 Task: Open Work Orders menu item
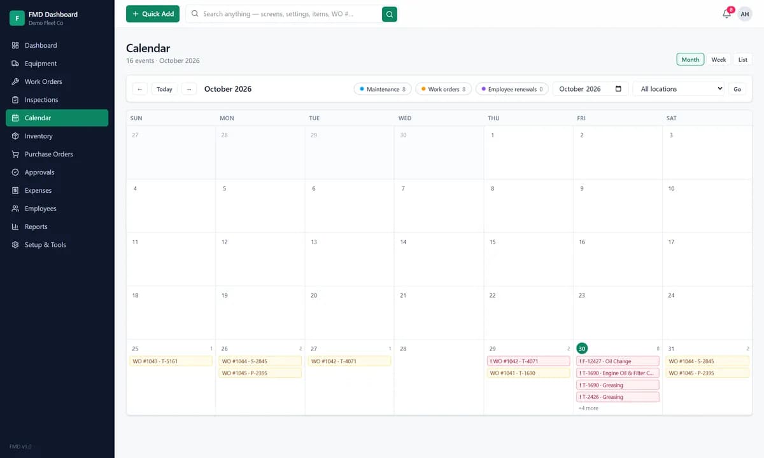tap(57, 81)
